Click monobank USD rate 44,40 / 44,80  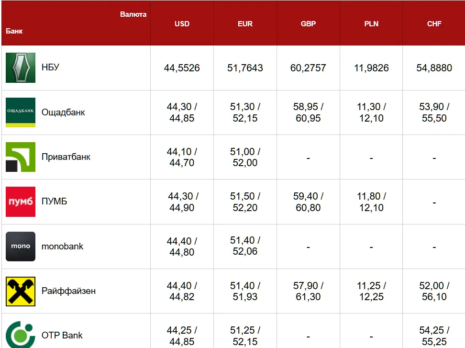pyautogui.click(x=182, y=247)
